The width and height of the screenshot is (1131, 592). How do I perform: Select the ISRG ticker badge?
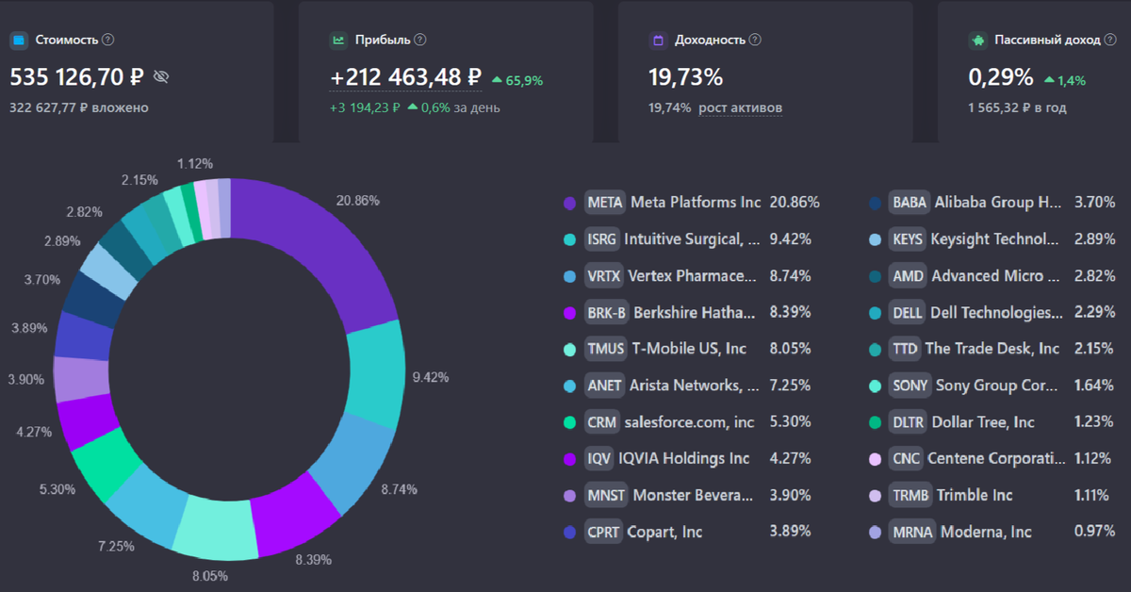tap(601, 239)
